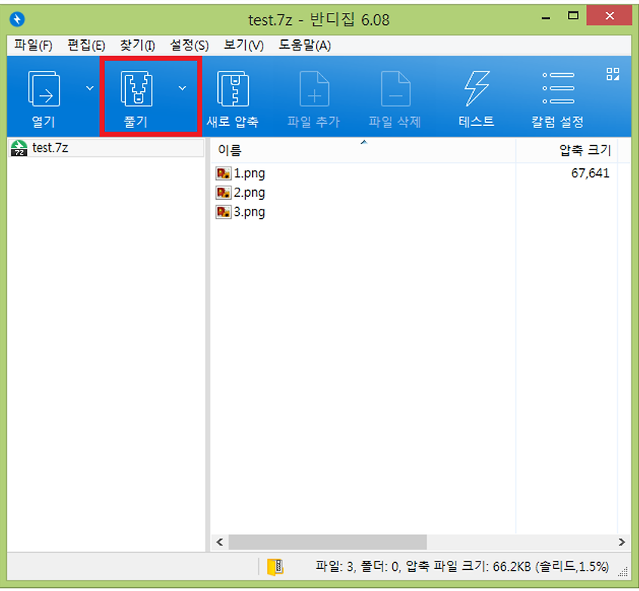Click the horizontal scrollbar right arrow

(623, 542)
